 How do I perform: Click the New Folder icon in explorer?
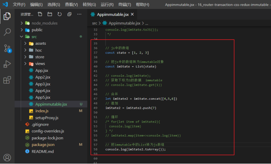50,14
